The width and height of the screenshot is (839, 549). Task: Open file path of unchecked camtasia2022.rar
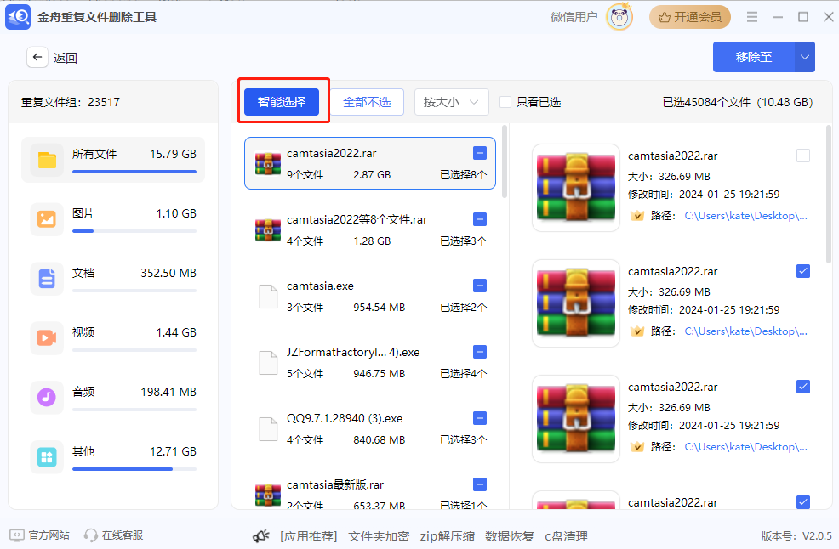(x=746, y=216)
